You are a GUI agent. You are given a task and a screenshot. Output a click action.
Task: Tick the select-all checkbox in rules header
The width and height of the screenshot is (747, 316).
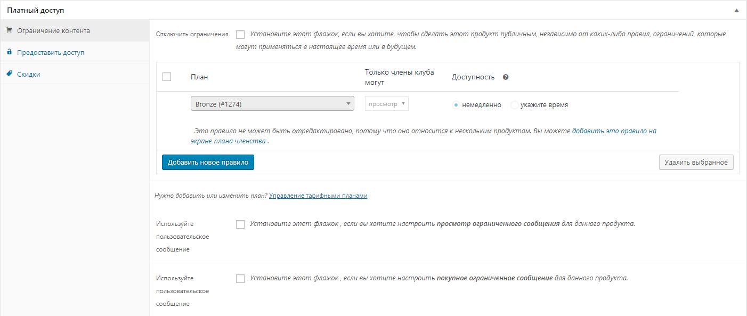(x=167, y=77)
